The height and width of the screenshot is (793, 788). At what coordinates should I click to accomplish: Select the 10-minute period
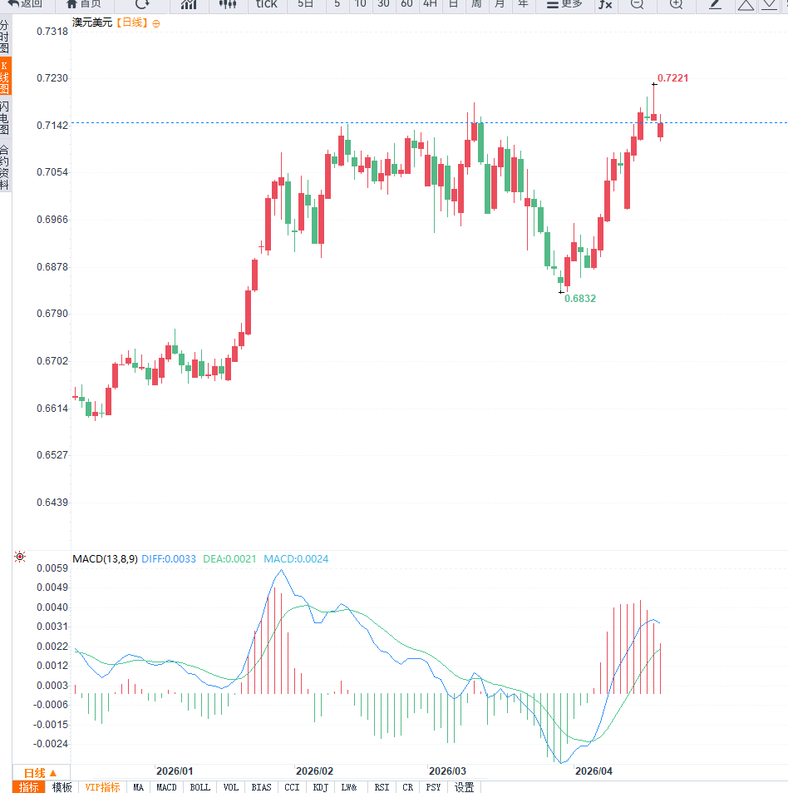tap(360, 4)
